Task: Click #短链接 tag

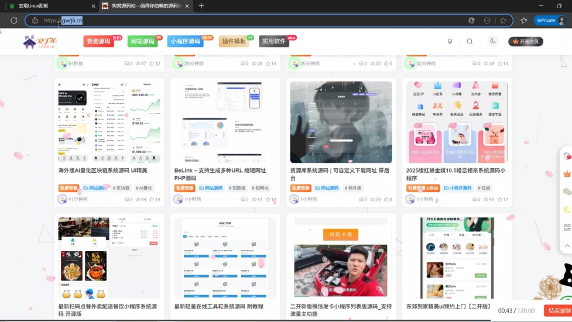Action: click(x=237, y=188)
